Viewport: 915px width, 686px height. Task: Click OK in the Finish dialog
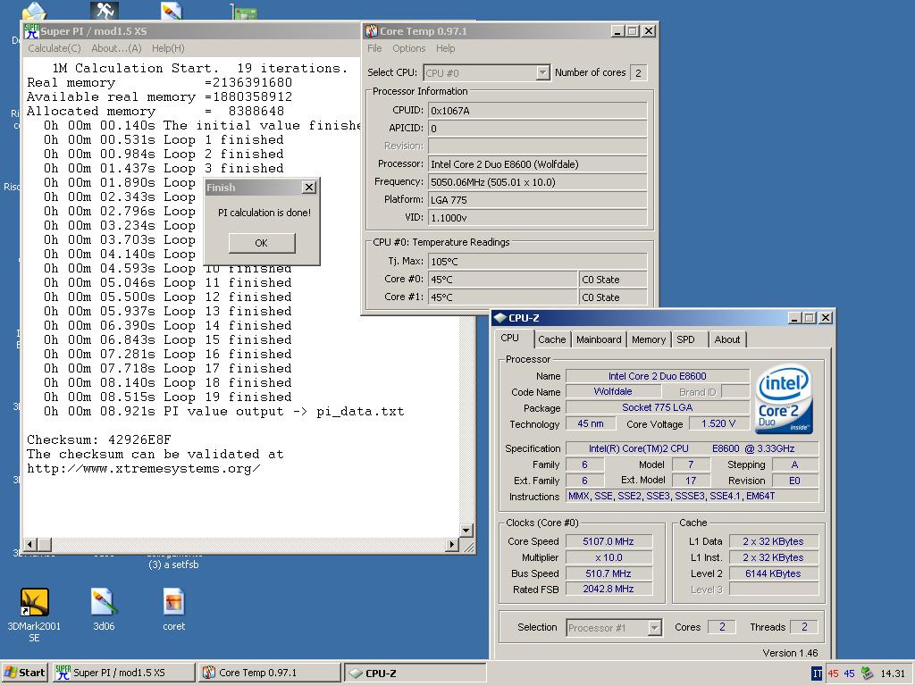coord(262,243)
